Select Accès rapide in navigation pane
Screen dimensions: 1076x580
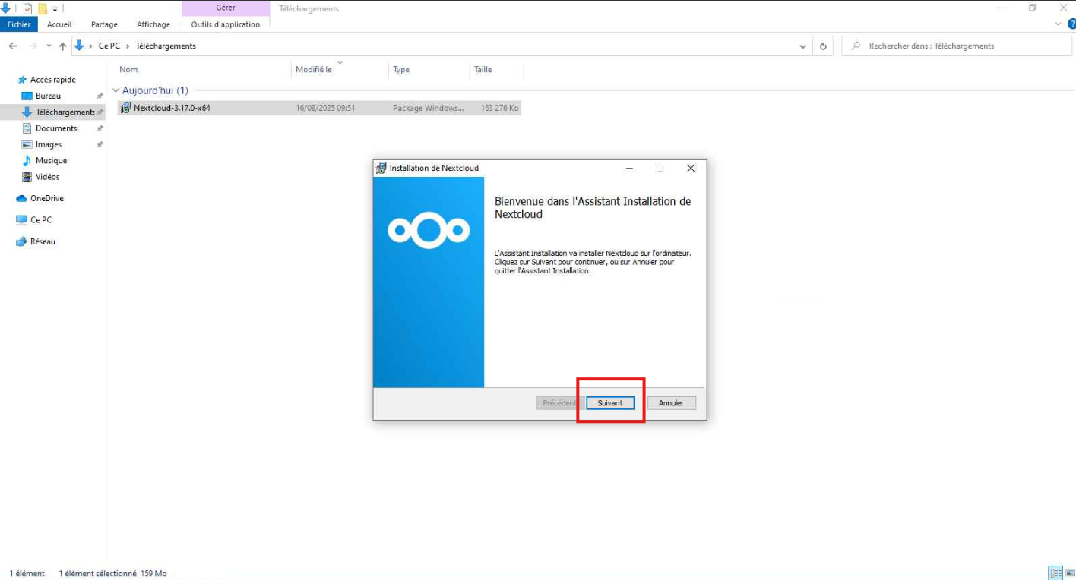(52, 80)
